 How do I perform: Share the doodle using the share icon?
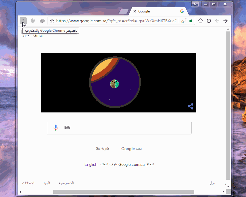pyautogui.click(x=191, y=106)
